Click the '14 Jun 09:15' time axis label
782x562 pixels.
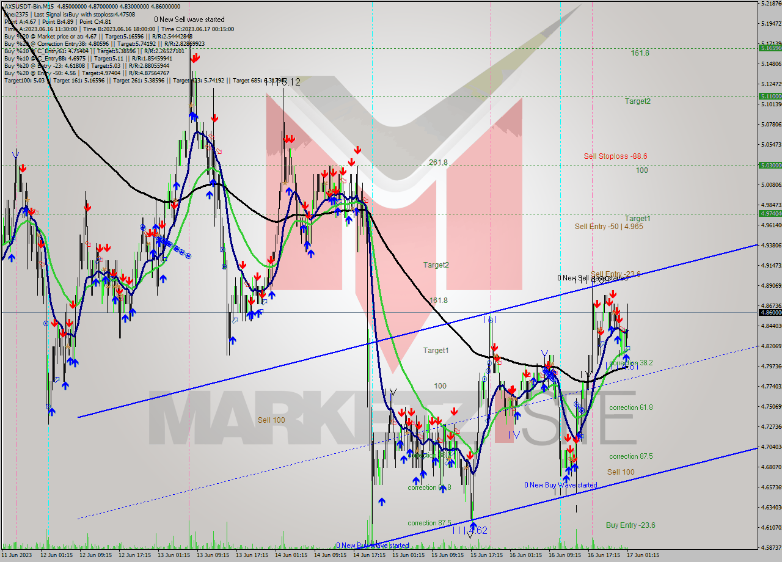point(329,556)
